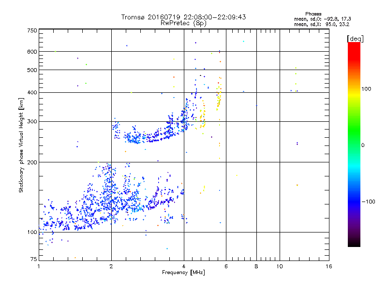Click the 'RwPretec (8p)' subtitle
Image resolution: width=387 pixels, height=290 pixels.
[183, 23]
